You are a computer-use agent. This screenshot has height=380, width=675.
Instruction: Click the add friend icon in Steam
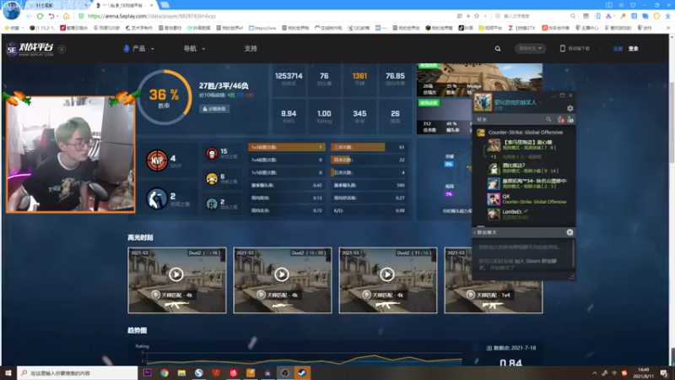click(570, 119)
